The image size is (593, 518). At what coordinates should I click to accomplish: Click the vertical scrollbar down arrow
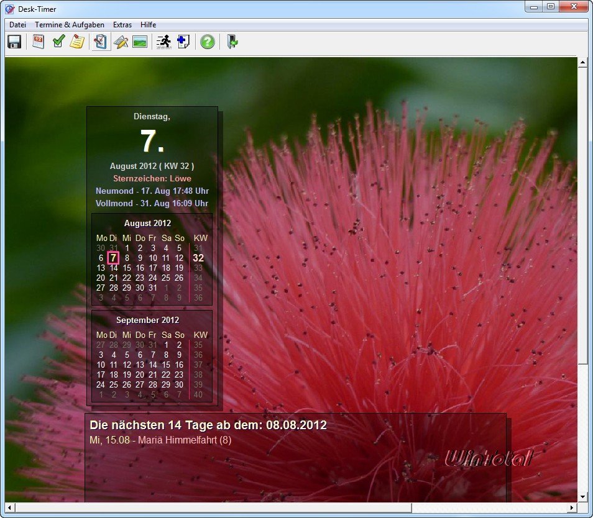[582, 496]
